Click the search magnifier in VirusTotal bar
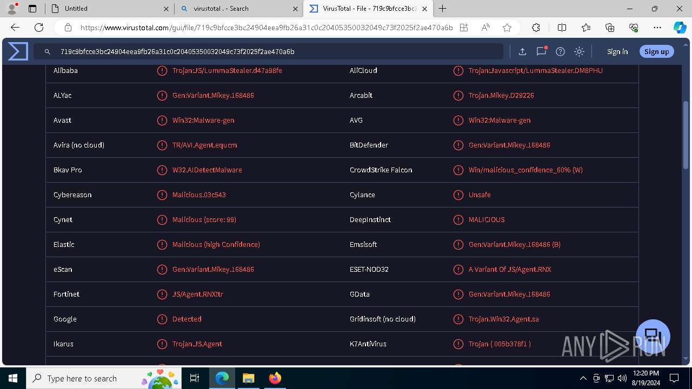Screen dimensions: 692x389 (48, 52)
